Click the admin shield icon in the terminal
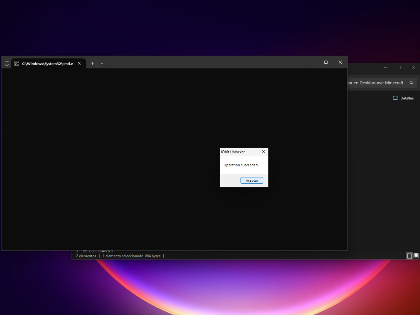Viewport: 420px width, 315px height. pos(7,63)
